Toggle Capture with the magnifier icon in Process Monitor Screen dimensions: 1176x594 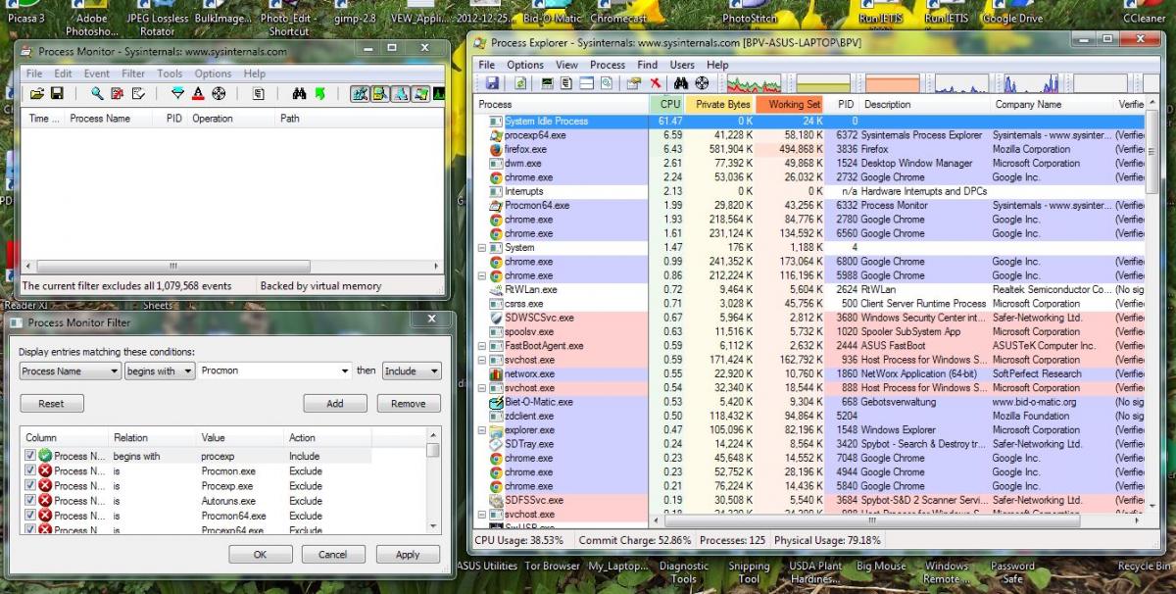(x=97, y=94)
